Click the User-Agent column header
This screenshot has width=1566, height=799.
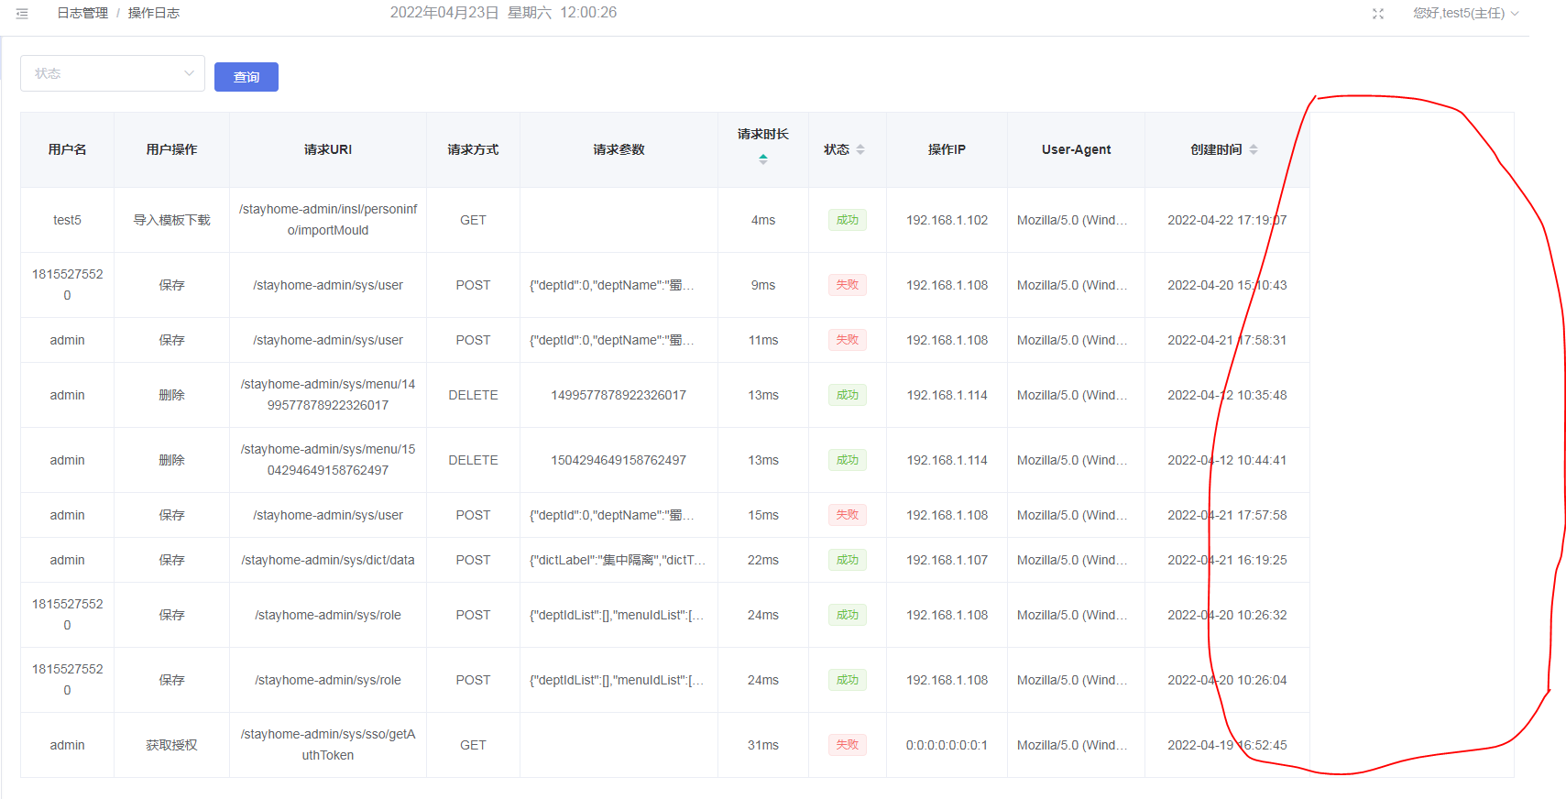pyautogui.click(x=1076, y=149)
